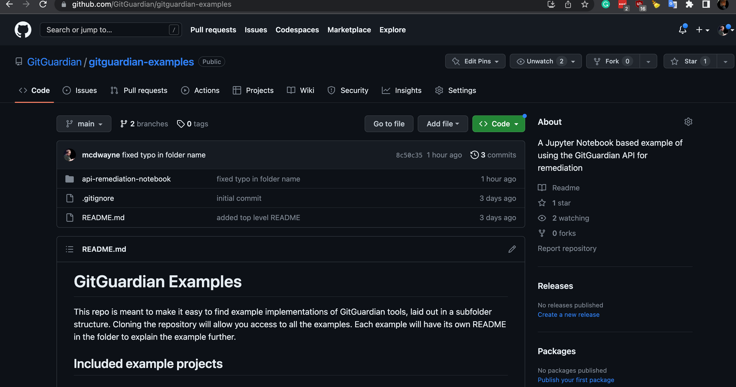Open the Releases section heading
This screenshot has width=736, height=387.
[555, 286]
